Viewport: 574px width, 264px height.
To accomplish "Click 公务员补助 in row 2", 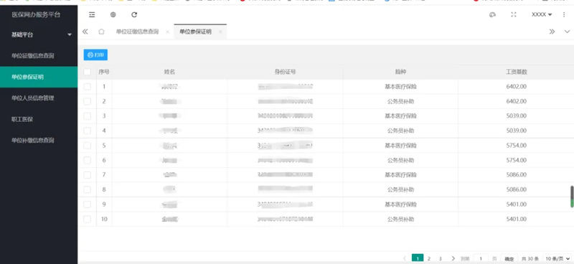I will [401, 101].
